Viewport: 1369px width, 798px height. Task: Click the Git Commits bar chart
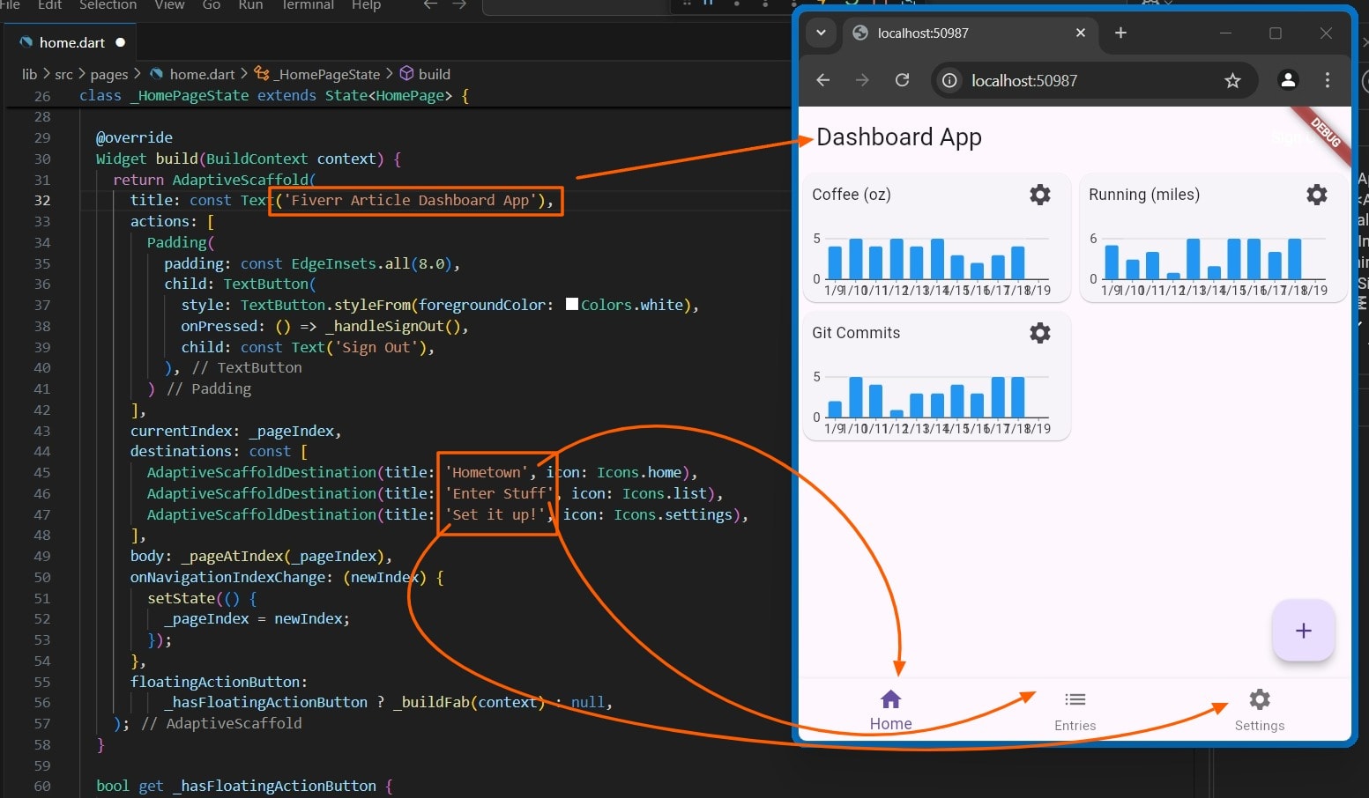point(932,402)
